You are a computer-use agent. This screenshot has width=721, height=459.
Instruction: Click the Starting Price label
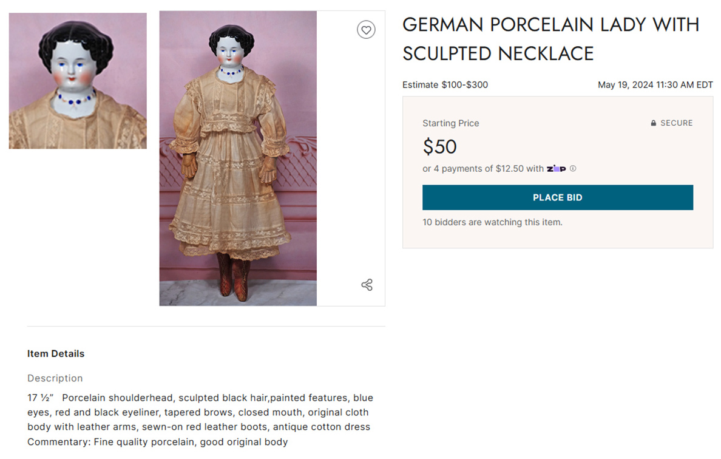[x=450, y=123]
